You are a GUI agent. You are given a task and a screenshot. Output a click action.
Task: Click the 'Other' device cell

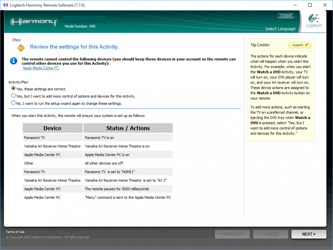coord(52,163)
